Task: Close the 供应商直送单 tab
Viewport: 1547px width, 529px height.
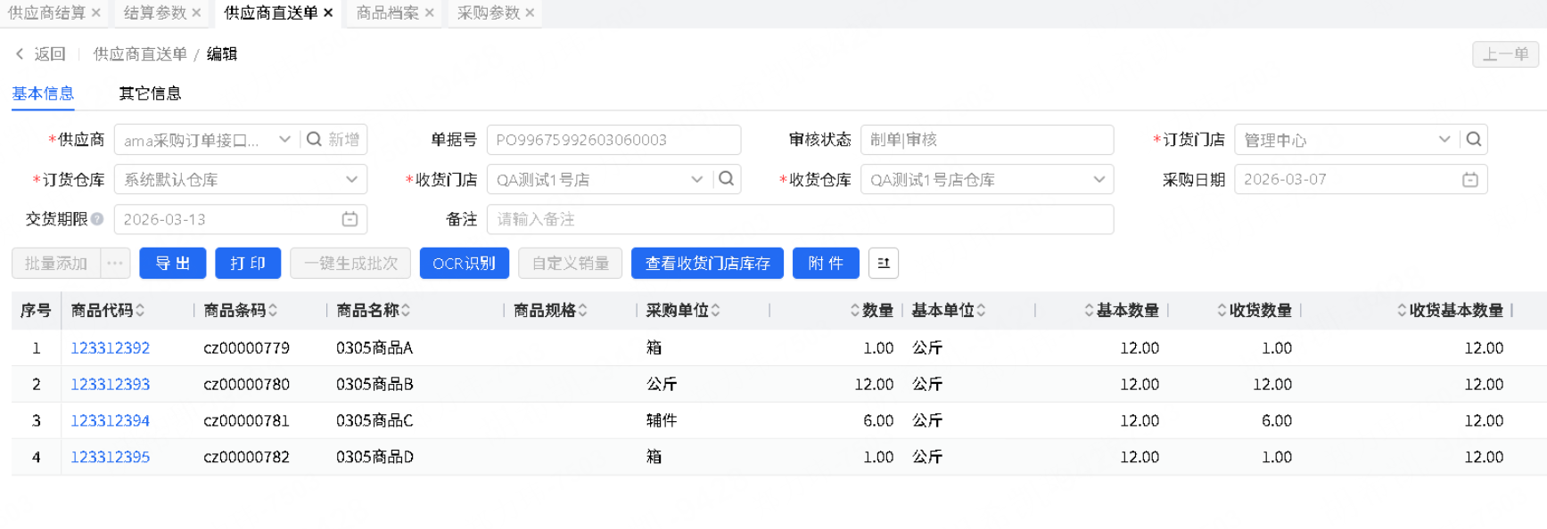Action: pos(328,12)
